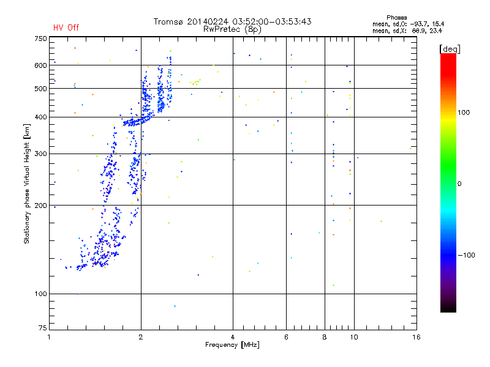The height and width of the screenshot is (367, 490).
Task: Click the RwPretec (8p) subtitle text
Action: 232,29
